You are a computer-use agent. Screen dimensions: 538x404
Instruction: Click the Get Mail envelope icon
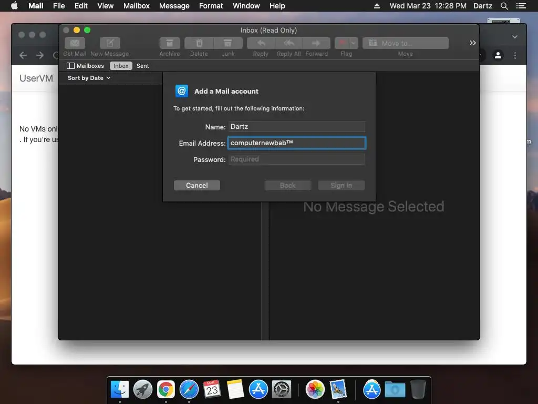tap(75, 43)
